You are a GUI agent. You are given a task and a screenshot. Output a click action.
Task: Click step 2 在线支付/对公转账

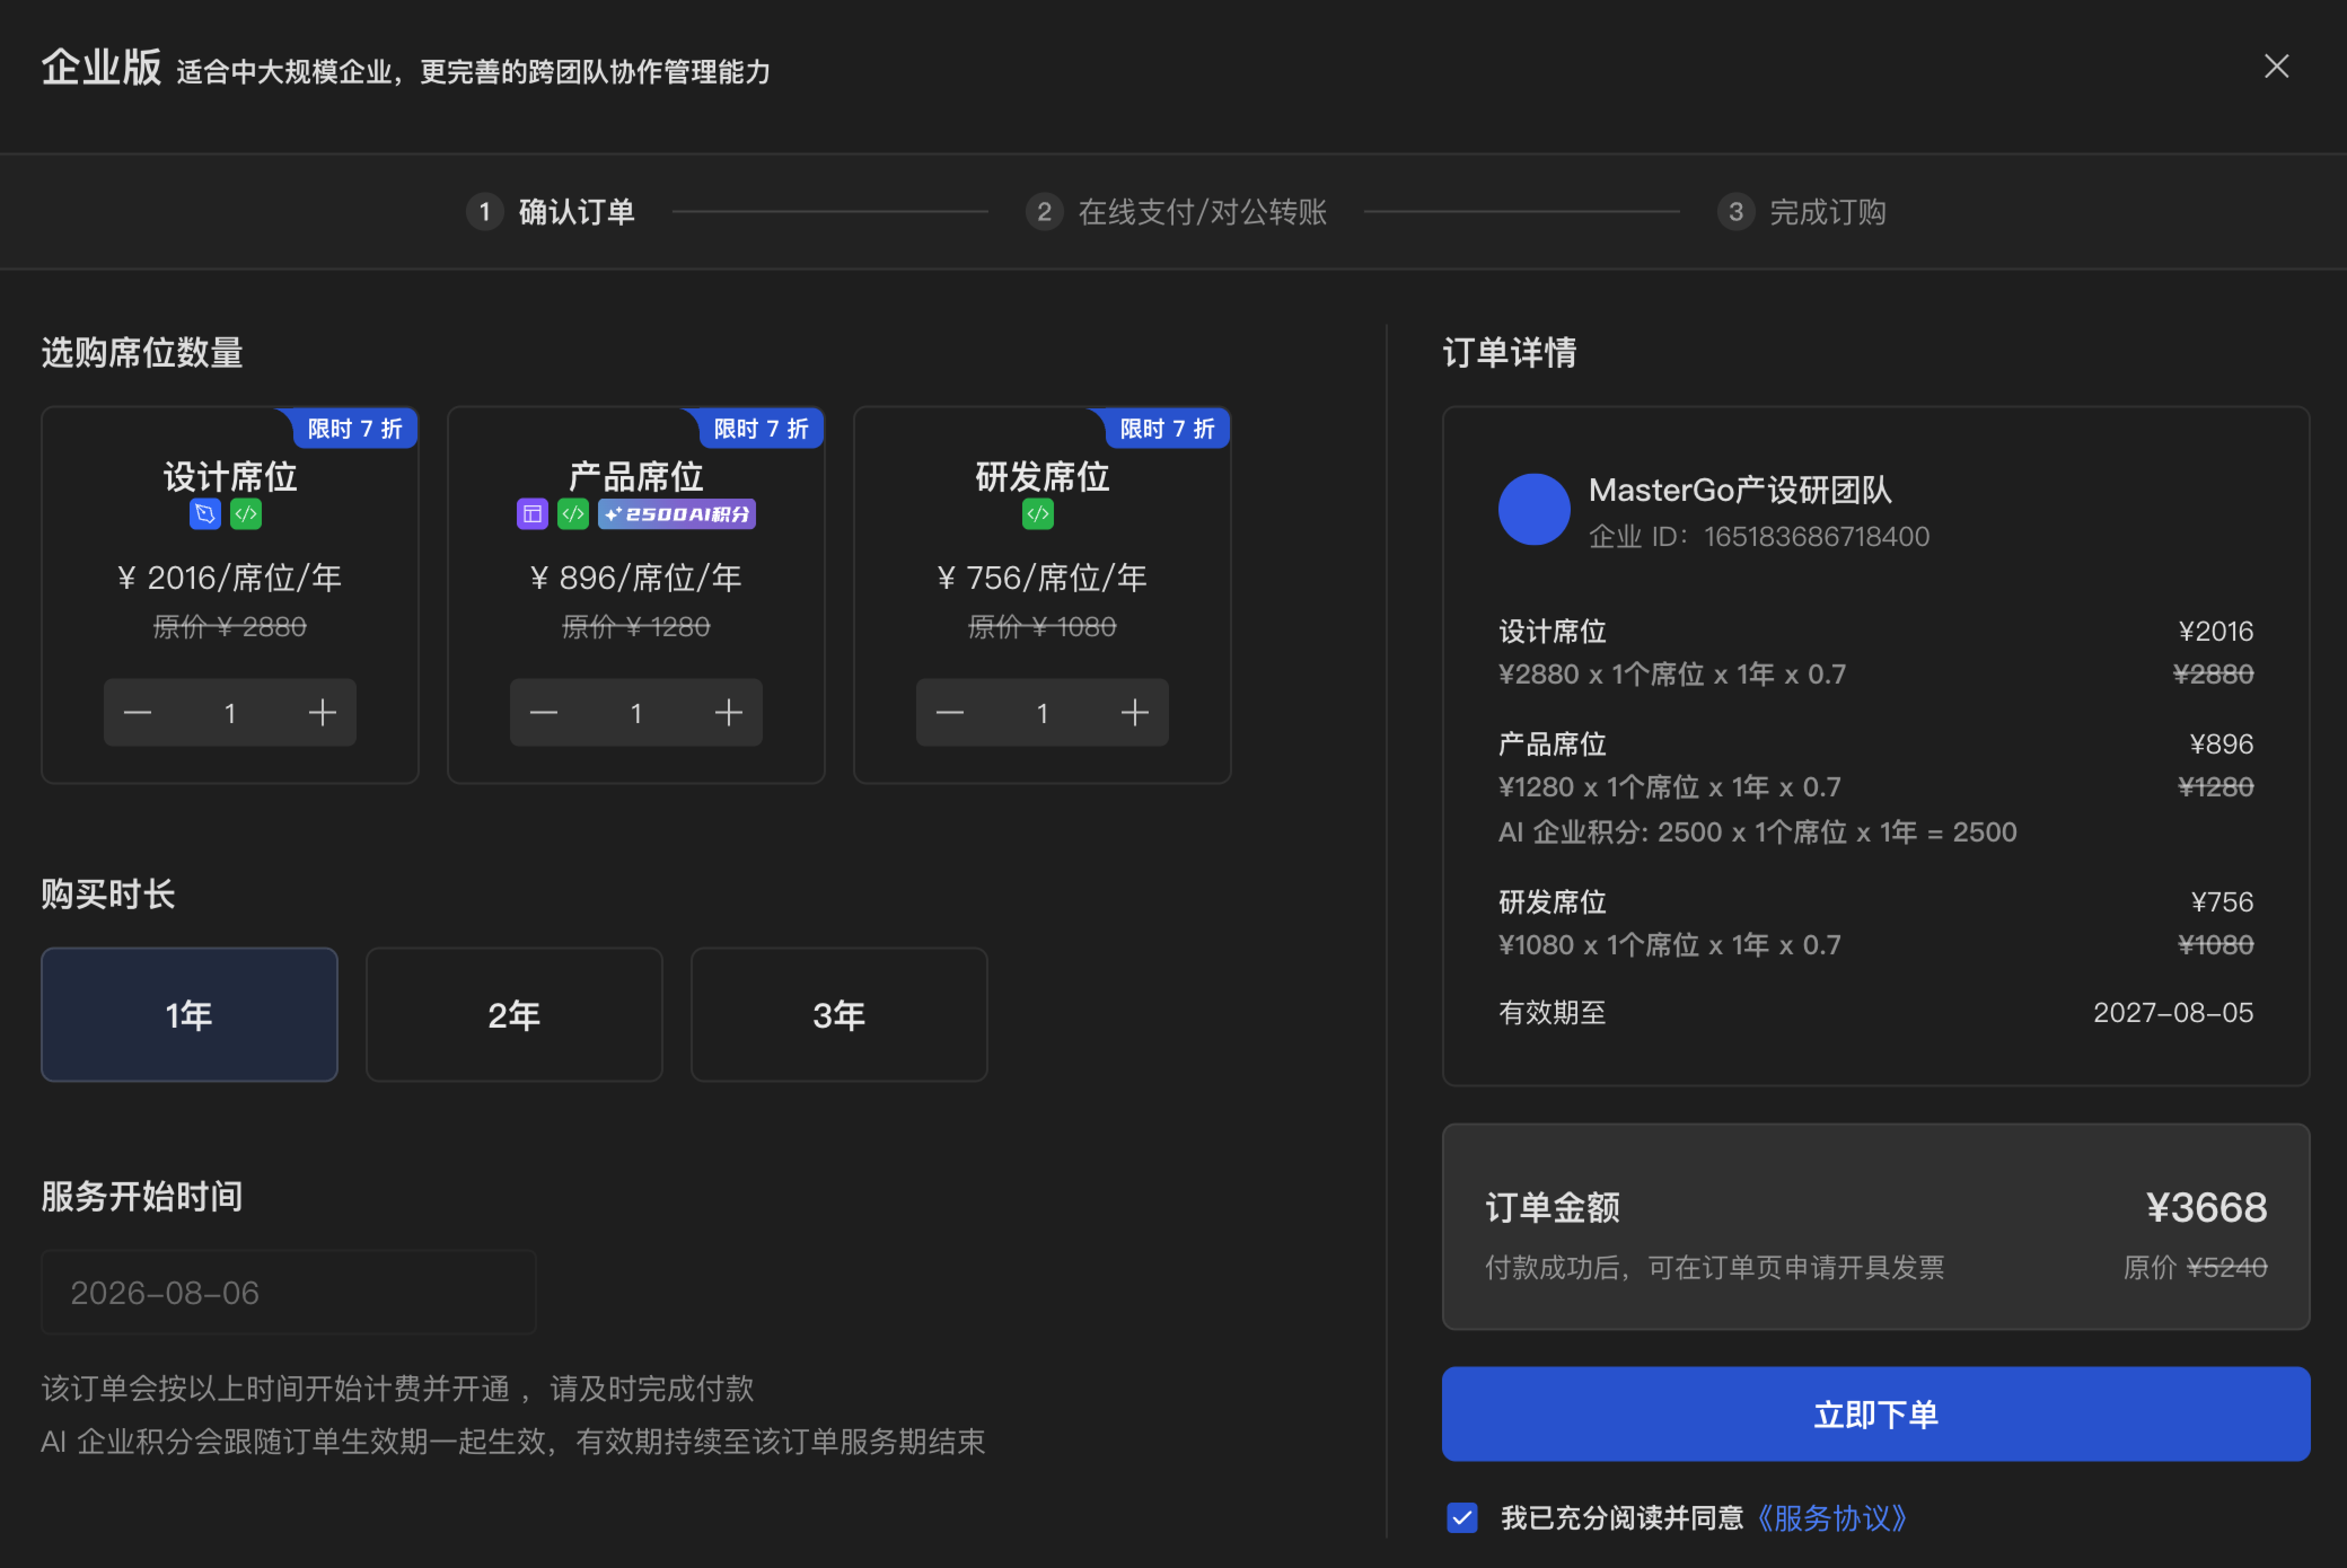(1176, 212)
